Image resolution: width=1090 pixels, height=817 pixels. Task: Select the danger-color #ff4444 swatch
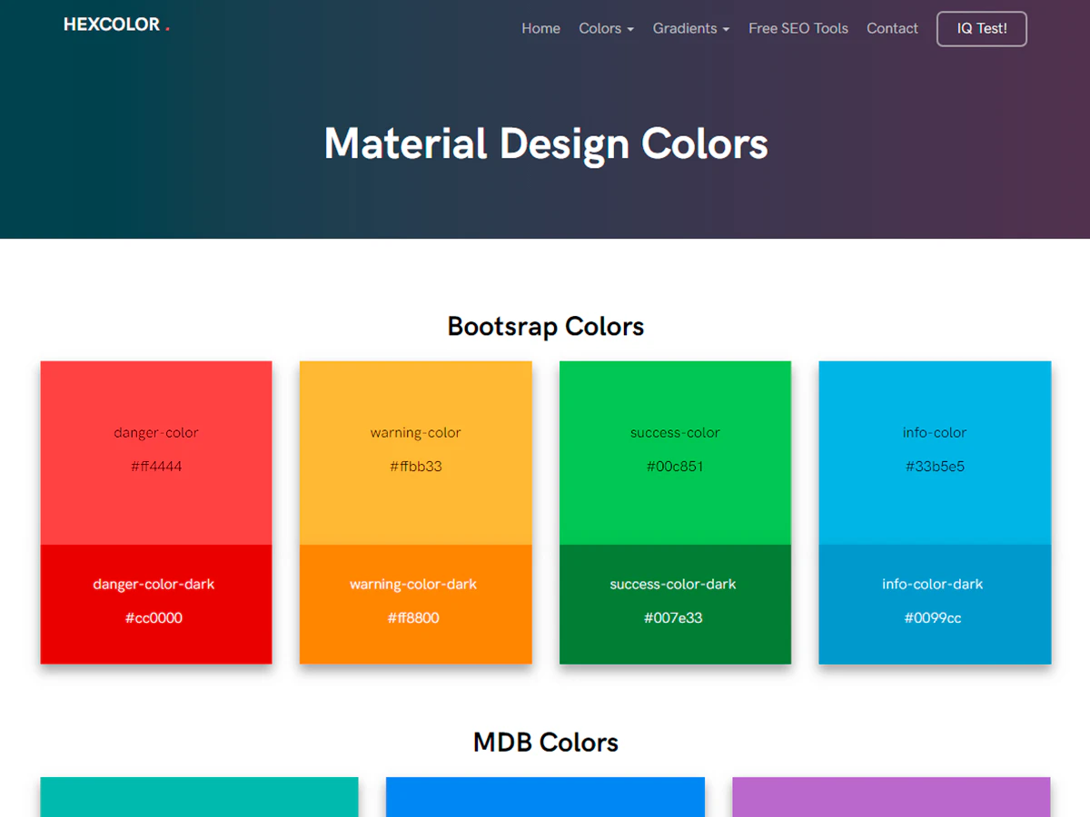pyautogui.click(x=155, y=451)
